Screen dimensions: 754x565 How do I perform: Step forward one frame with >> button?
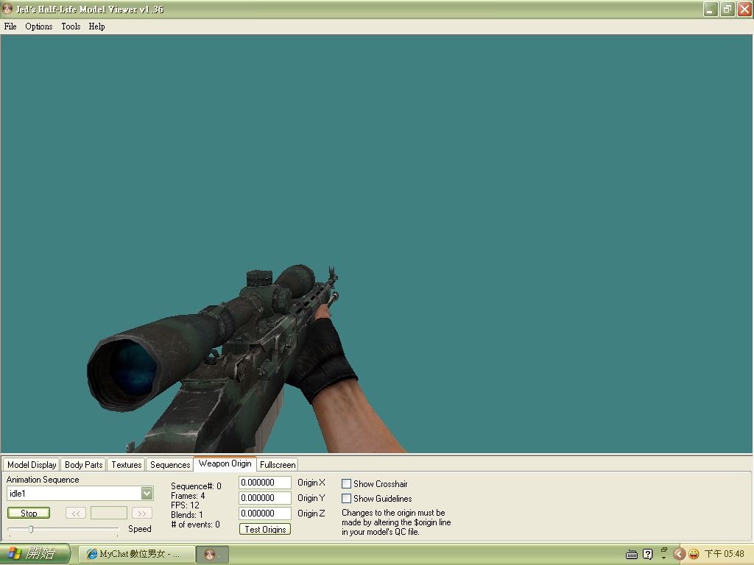(142, 513)
